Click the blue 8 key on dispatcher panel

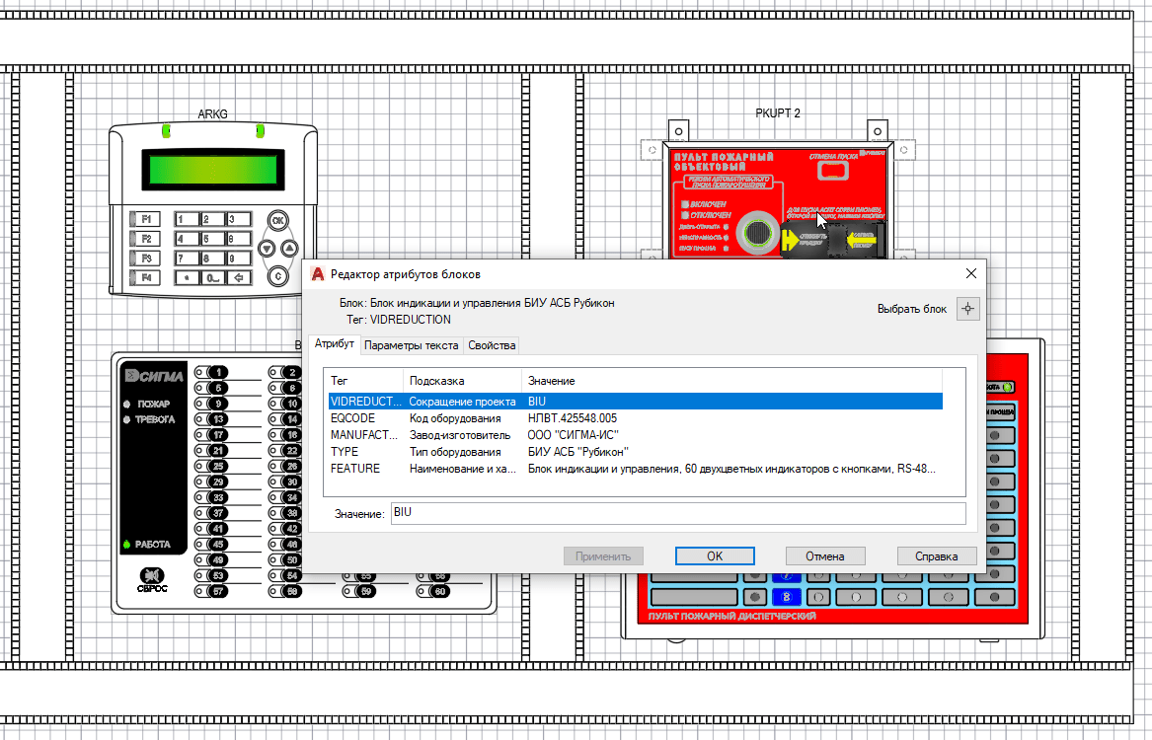pos(786,597)
